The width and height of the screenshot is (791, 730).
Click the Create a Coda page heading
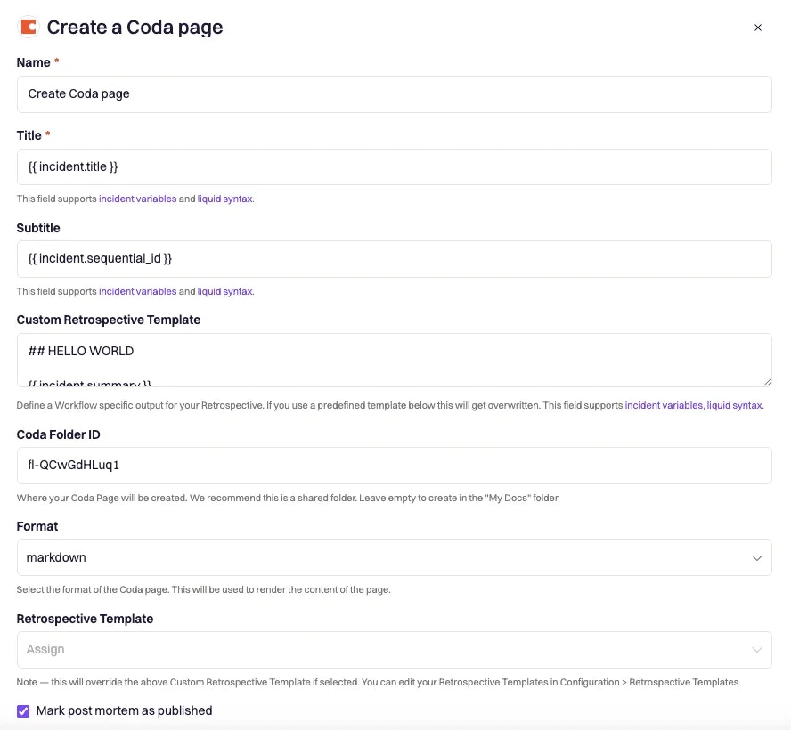pyautogui.click(x=135, y=28)
